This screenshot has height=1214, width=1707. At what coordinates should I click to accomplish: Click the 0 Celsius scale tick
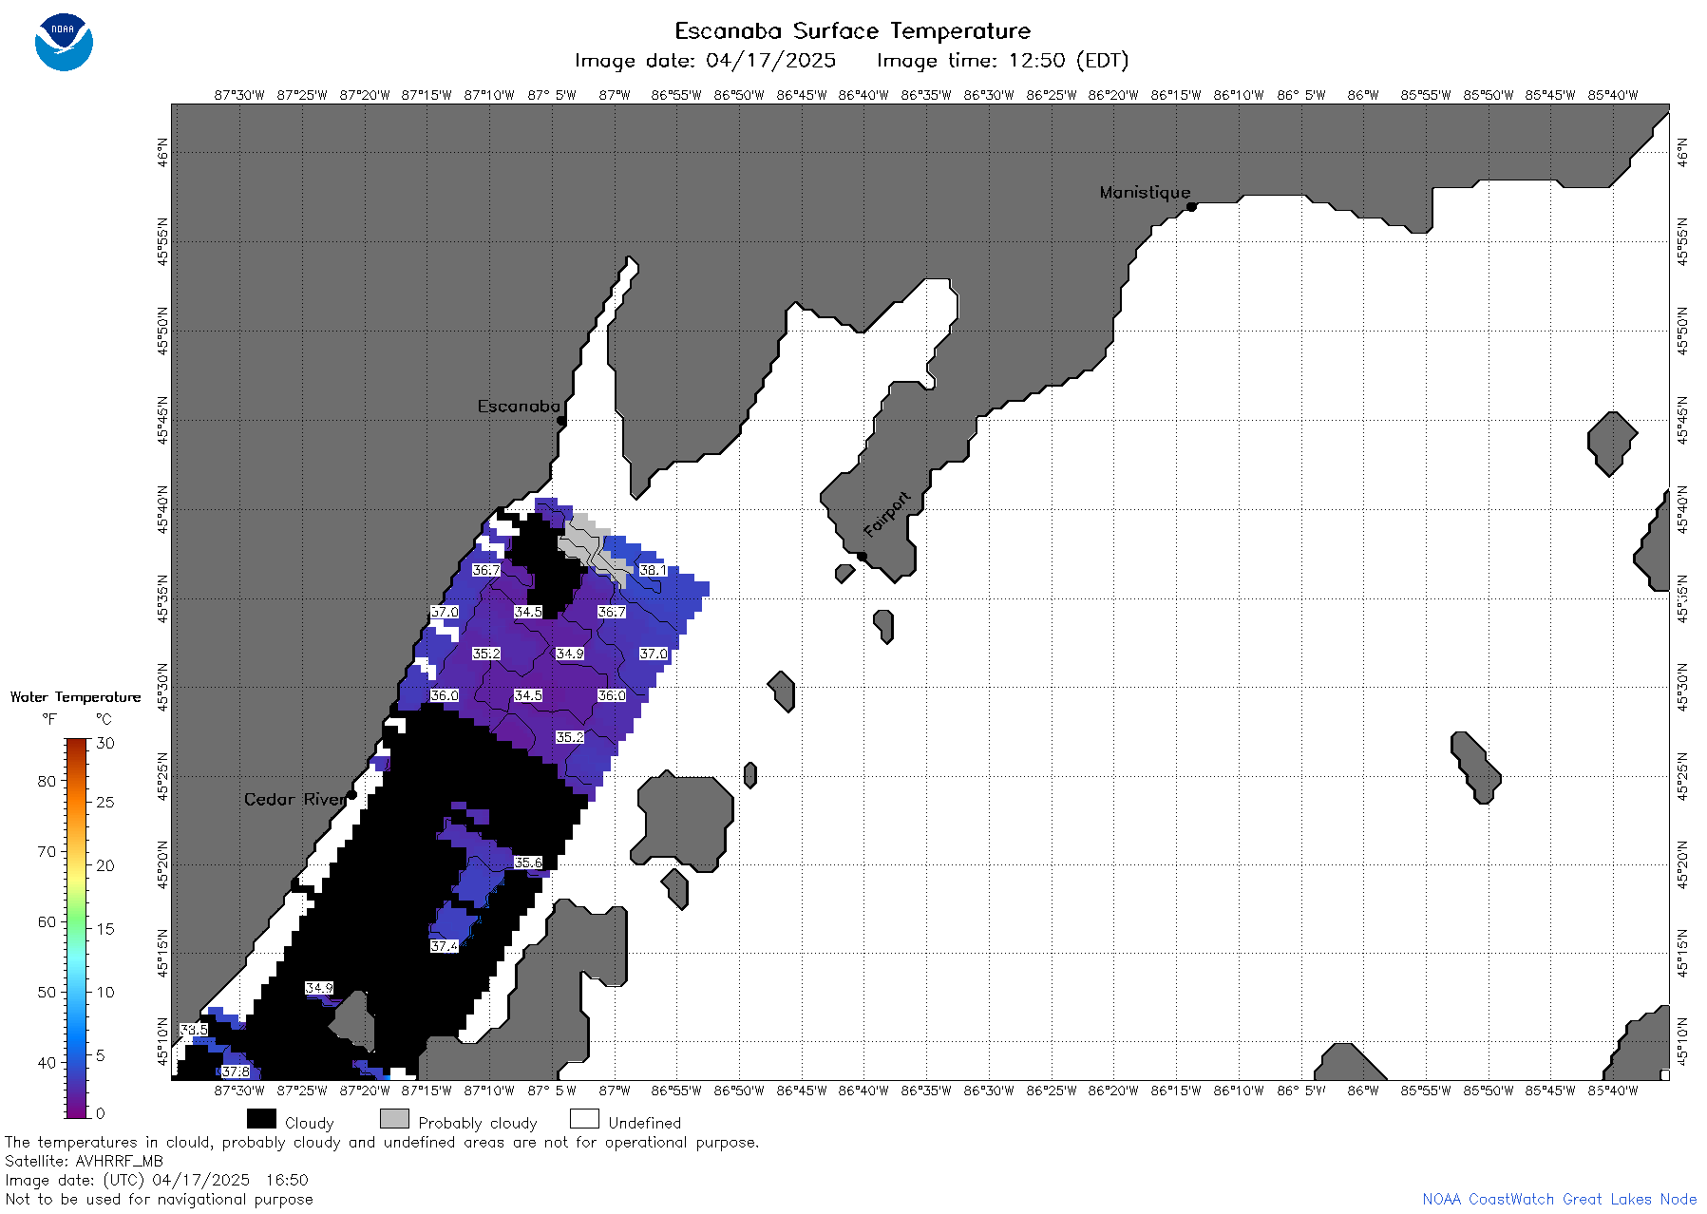click(x=101, y=1113)
